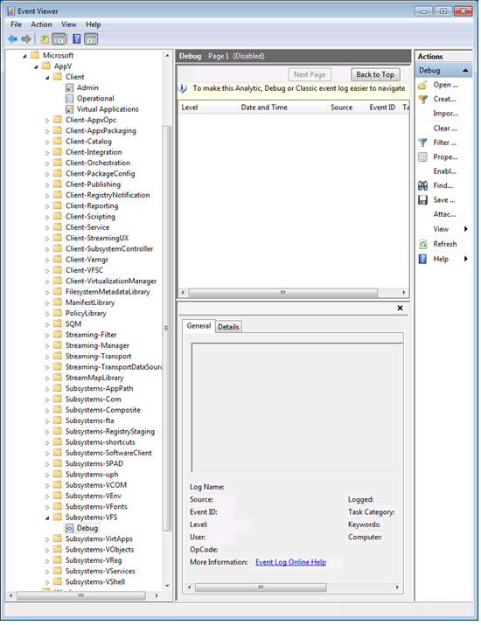Click the Back to Top button

tap(375, 74)
